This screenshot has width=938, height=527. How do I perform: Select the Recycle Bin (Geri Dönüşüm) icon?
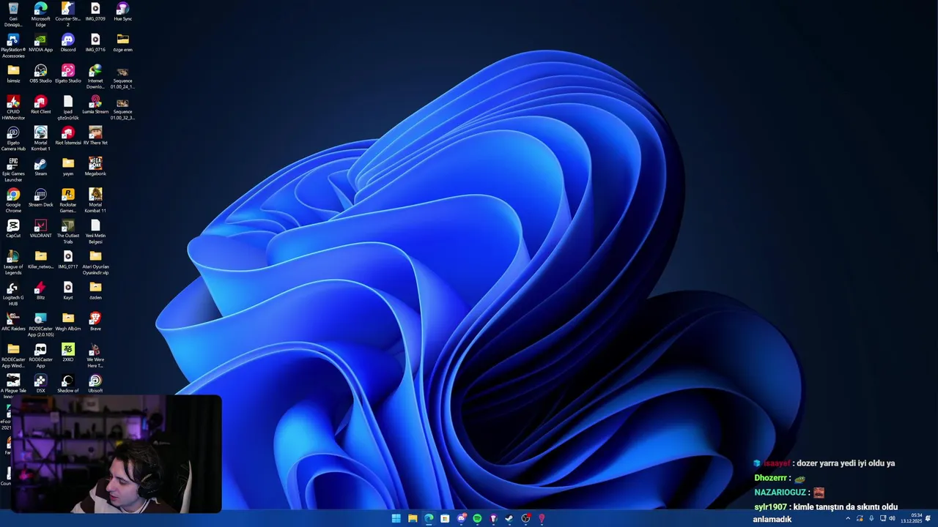click(x=13, y=14)
